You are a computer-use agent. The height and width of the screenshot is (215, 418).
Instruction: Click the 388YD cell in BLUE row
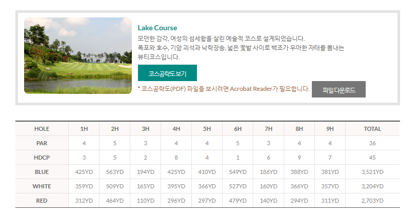[299, 172]
